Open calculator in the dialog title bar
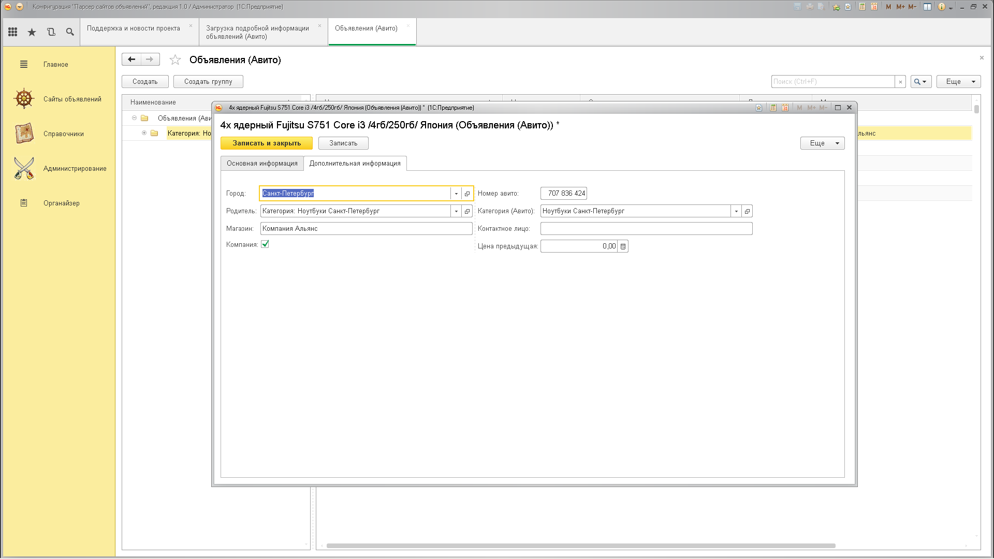Image resolution: width=994 pixels, height=559 pixels. [x=773, y=108]
